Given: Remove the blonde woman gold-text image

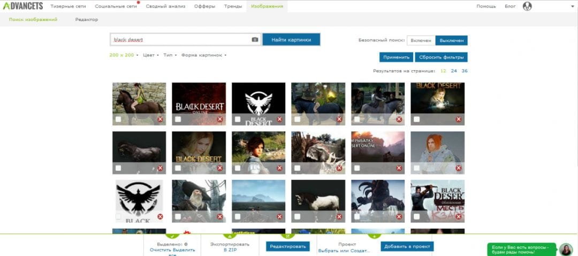Looking at the screenshot, I should pyautogui.click(x=220, y=168).
